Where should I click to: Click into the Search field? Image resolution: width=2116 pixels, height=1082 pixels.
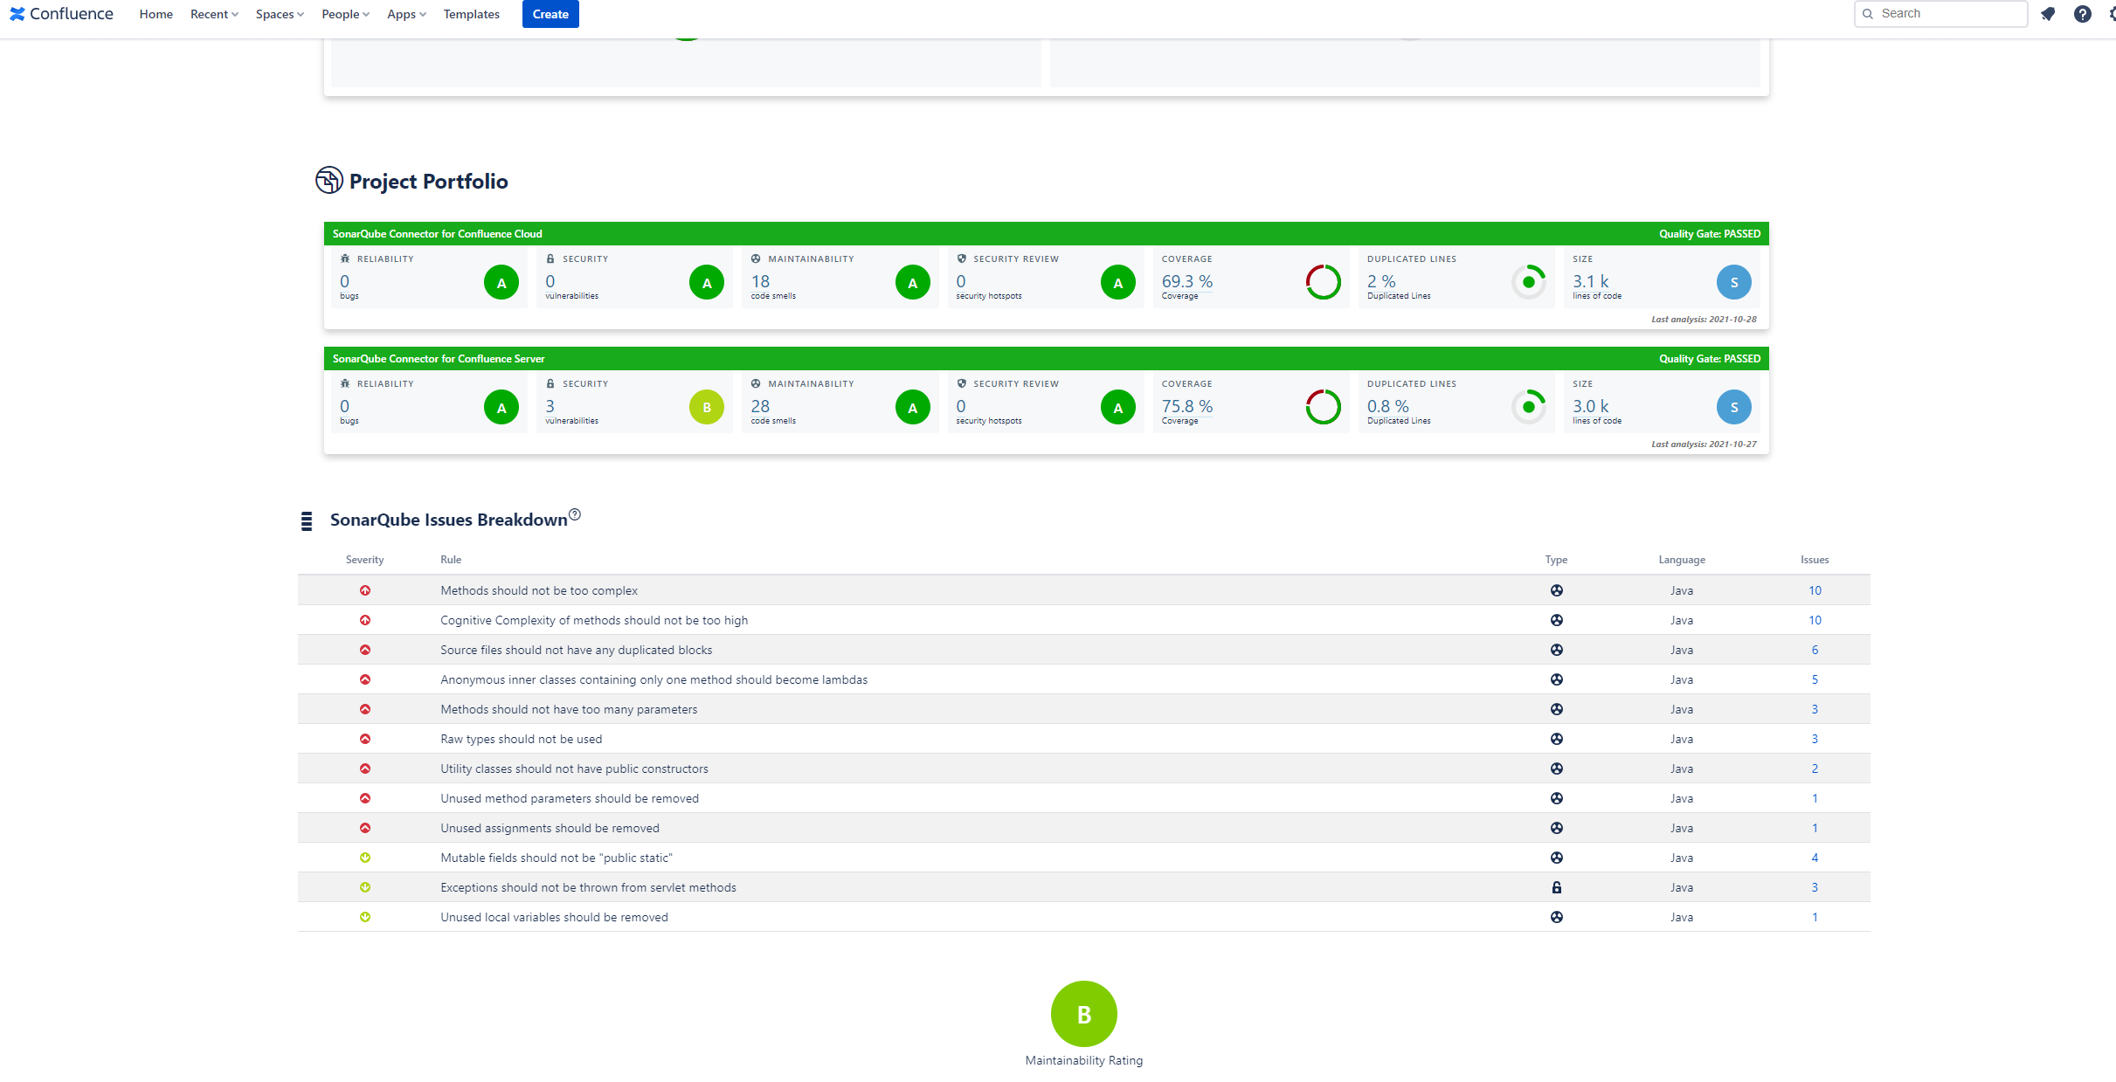[1940, 14]
